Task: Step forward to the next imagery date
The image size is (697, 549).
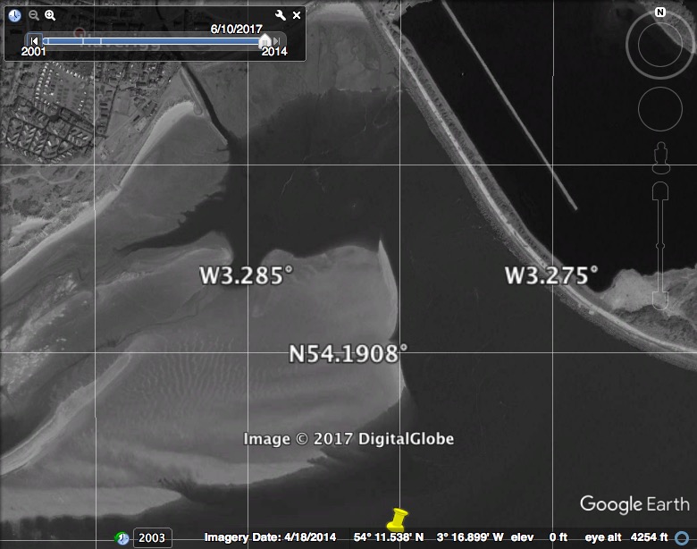Action: [276, 41]
